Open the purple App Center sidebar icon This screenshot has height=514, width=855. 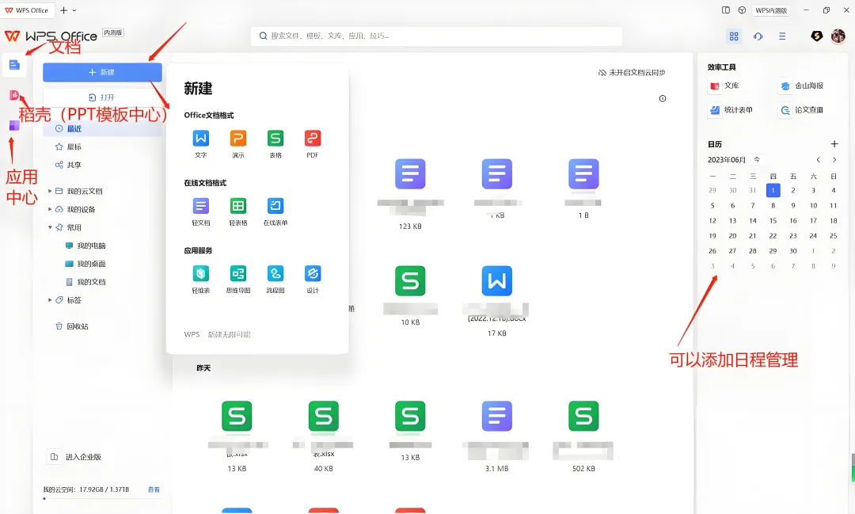coord(14,126)
